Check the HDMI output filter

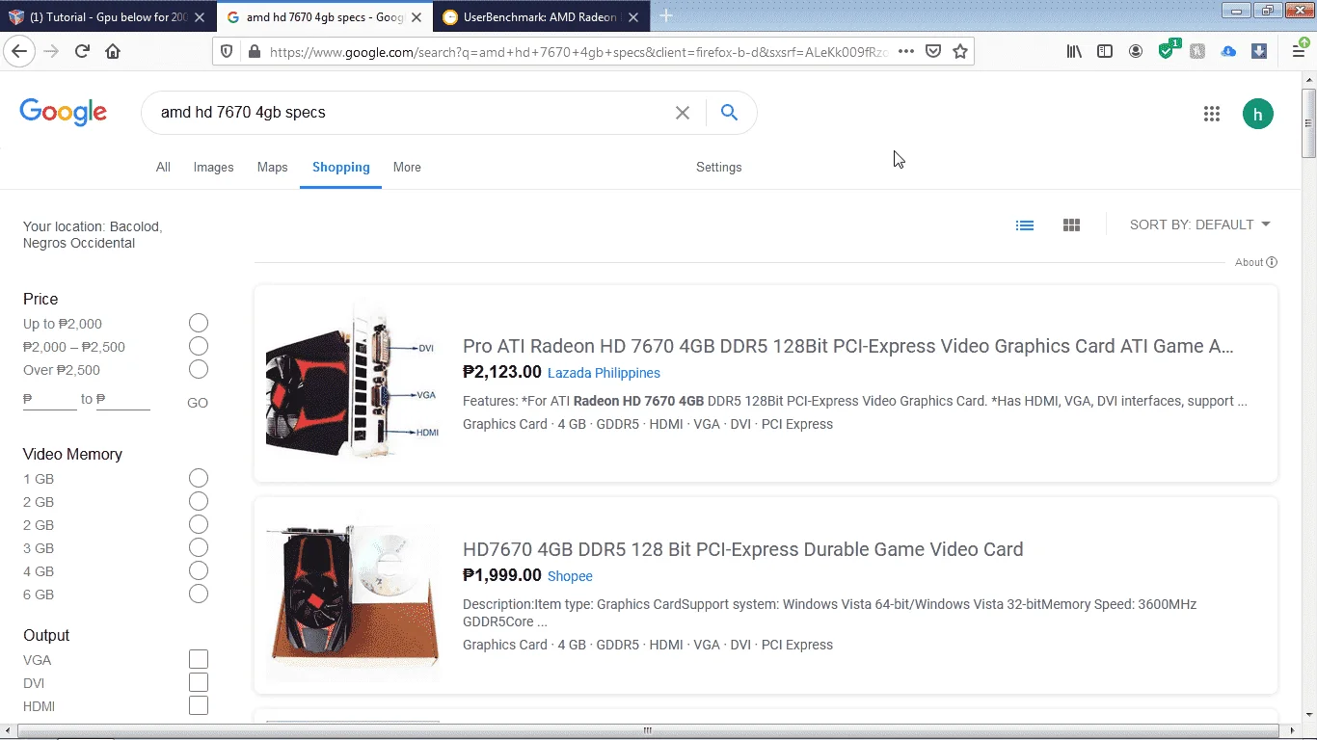(x=199, y=706)
